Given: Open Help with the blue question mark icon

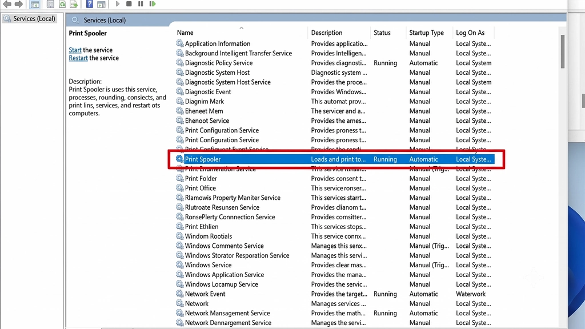Looking at the screenshot, I should tap(90, 4).
